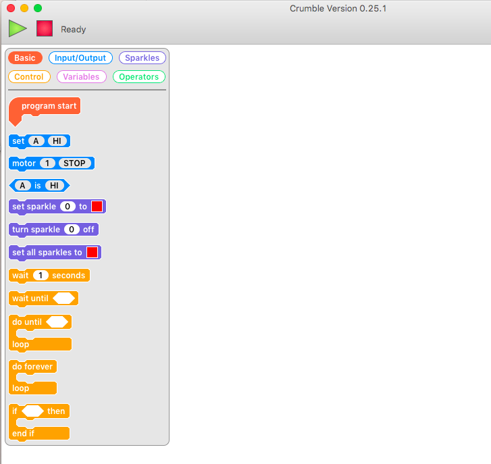491x464 pixels.
Task: Click the green Run program play button
Action: [17, 28]
